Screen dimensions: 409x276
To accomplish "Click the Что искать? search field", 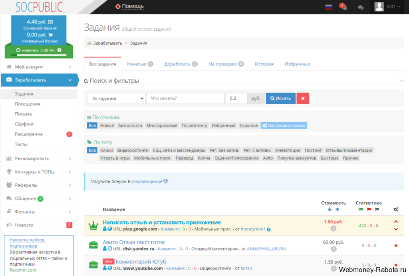I will [185, 98].
